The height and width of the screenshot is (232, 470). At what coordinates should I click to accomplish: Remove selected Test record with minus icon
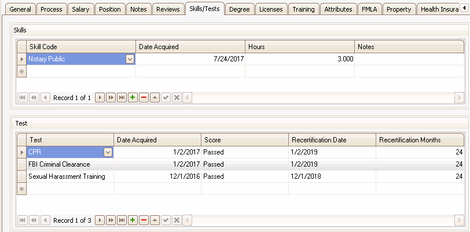coord(144,220)
